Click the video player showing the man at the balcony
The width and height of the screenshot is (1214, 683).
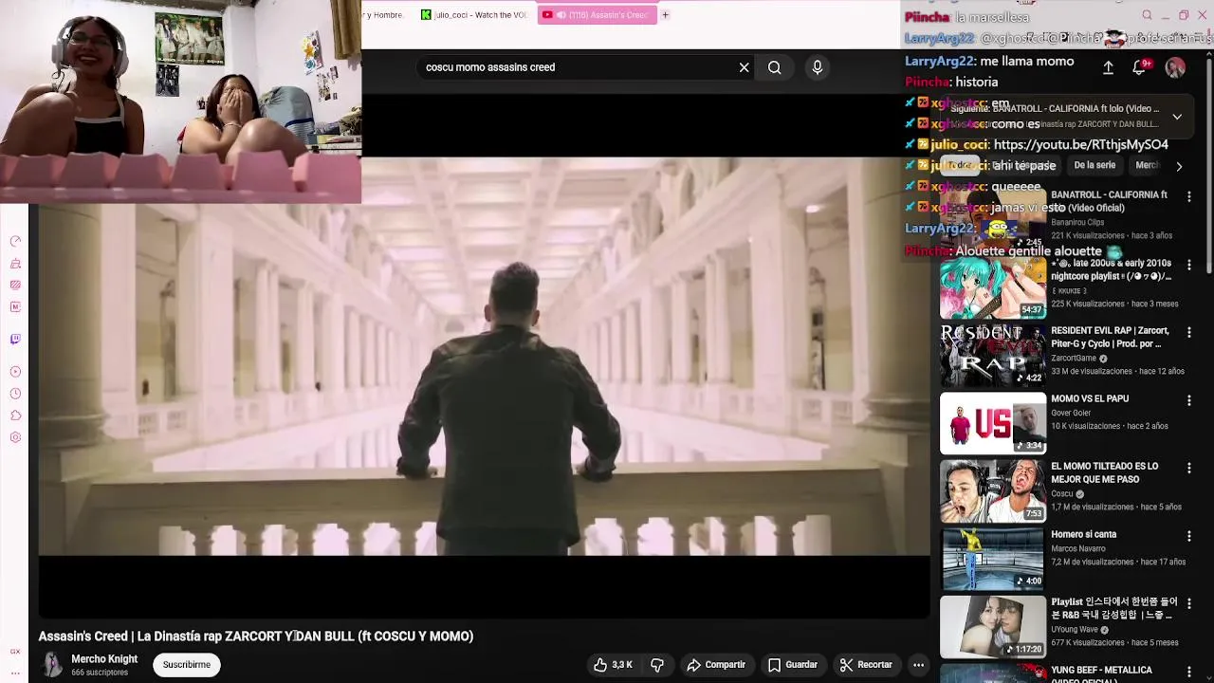(x=484, y=357)
